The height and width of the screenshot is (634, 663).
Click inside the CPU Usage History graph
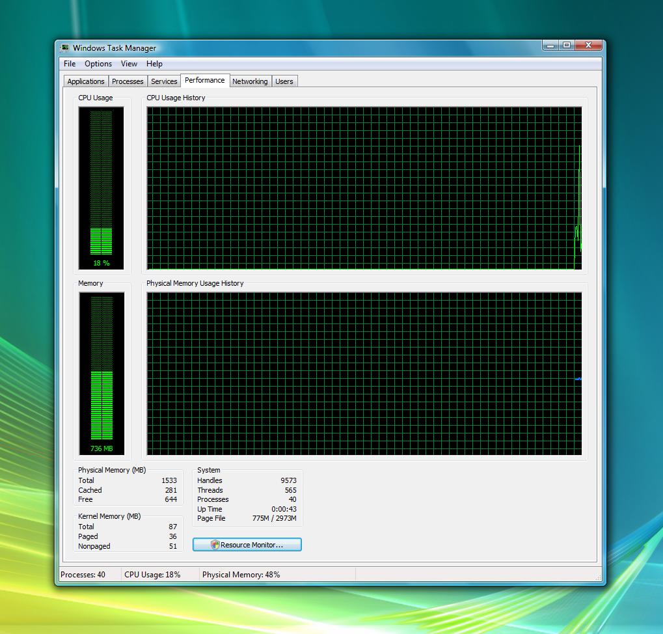pyautogui.click(x=364, y=188)
